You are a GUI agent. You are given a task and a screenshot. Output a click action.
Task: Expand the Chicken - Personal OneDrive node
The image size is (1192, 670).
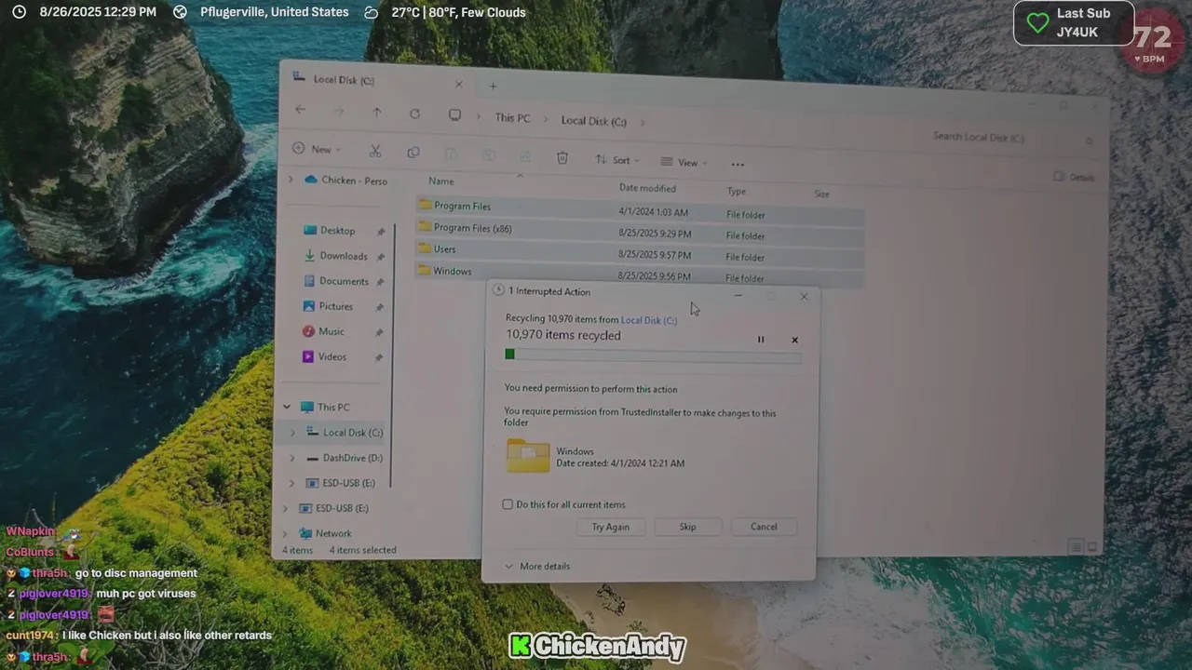click(x=291, y=179)
